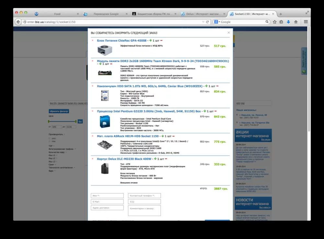The height and width of the screenshot is (239, 324).
Task: Switch to the Переводчик Google tab
Action: (x=106, y=14)
